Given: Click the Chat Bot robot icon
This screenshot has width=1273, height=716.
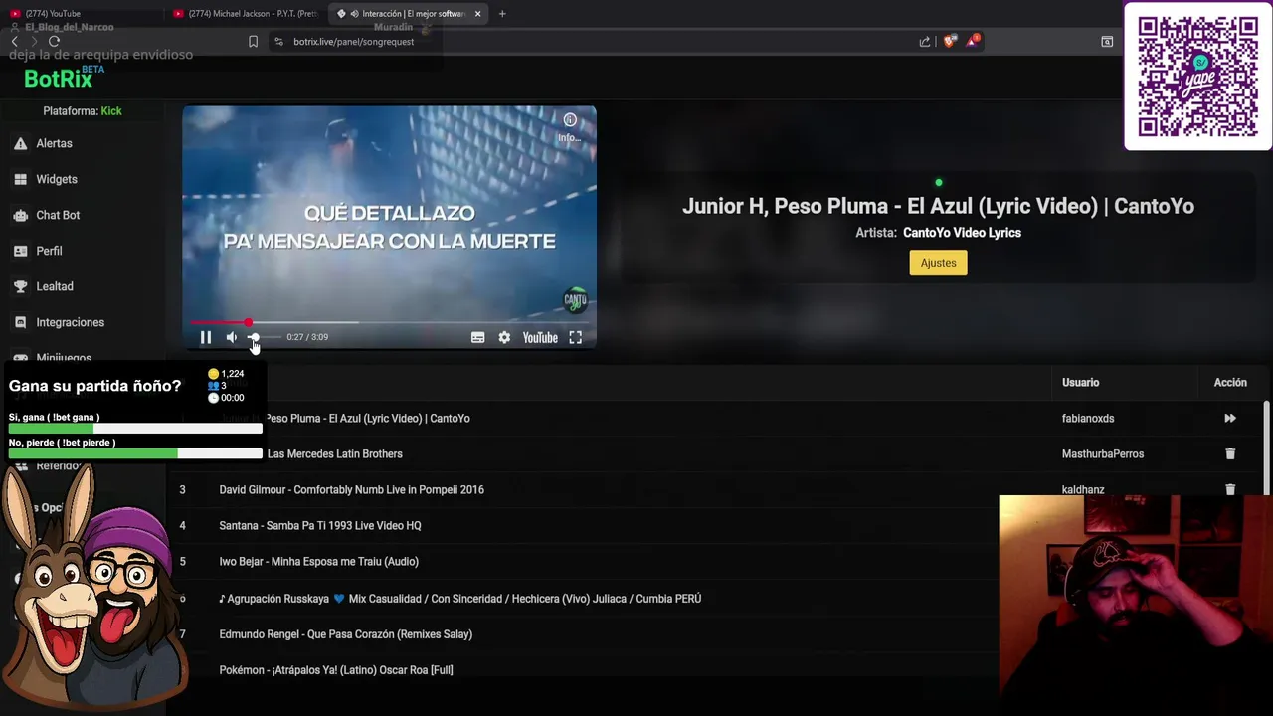Looking at the screenshot, I should pos(20,215).
